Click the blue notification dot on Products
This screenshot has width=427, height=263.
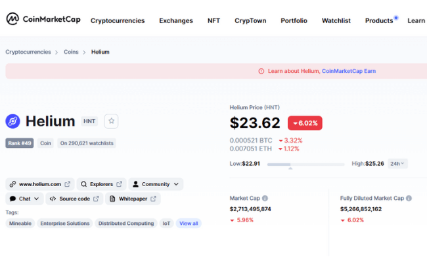396,18
